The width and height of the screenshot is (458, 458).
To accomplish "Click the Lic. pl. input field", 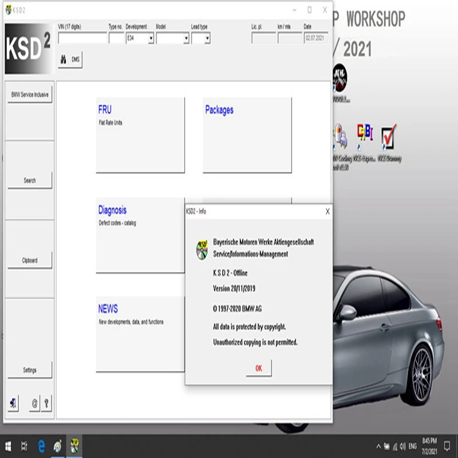I will tap(263, 38).
